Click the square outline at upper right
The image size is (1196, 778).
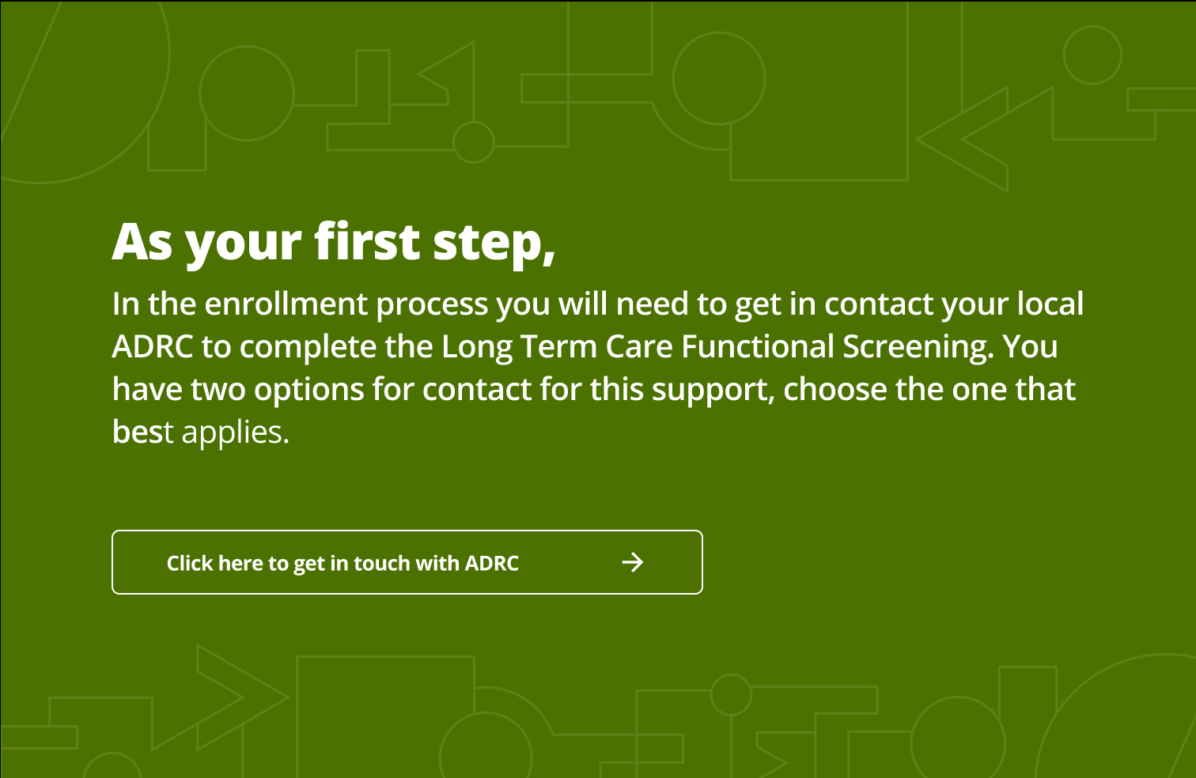click(x=819, y=91)
